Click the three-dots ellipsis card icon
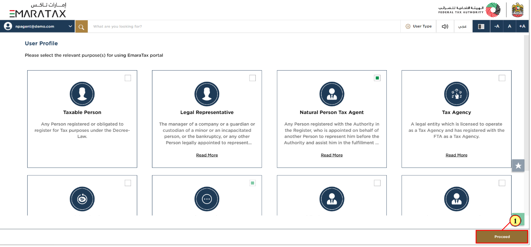The image size is (531, 247). point(207,199)
